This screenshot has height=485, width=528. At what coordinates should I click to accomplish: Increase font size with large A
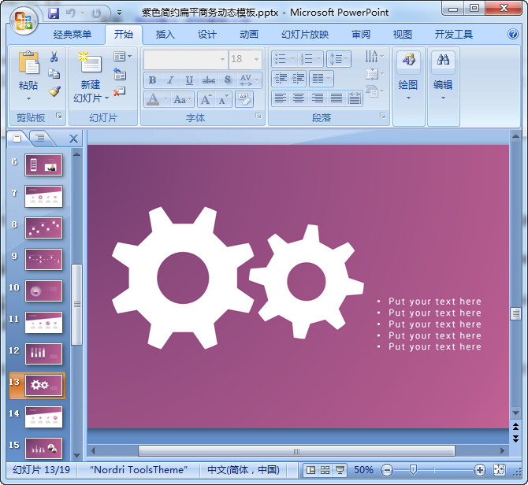[206, 99]
